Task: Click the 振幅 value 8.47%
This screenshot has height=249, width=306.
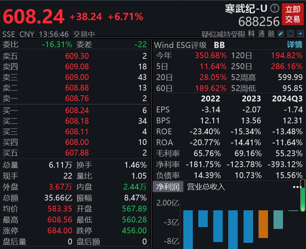Action: [135, 198]
